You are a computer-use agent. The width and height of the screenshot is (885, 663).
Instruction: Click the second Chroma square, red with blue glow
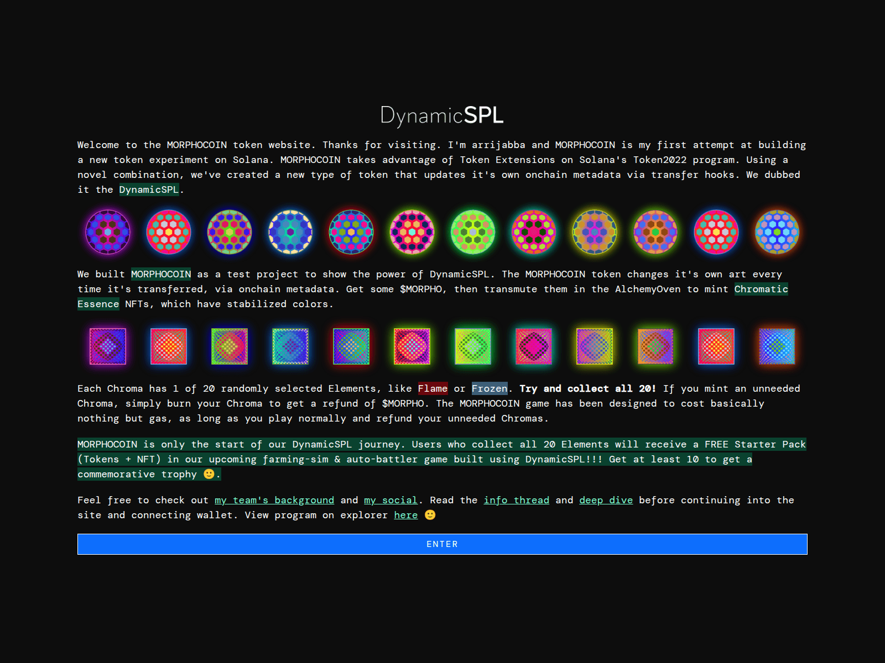coord(169,346)
